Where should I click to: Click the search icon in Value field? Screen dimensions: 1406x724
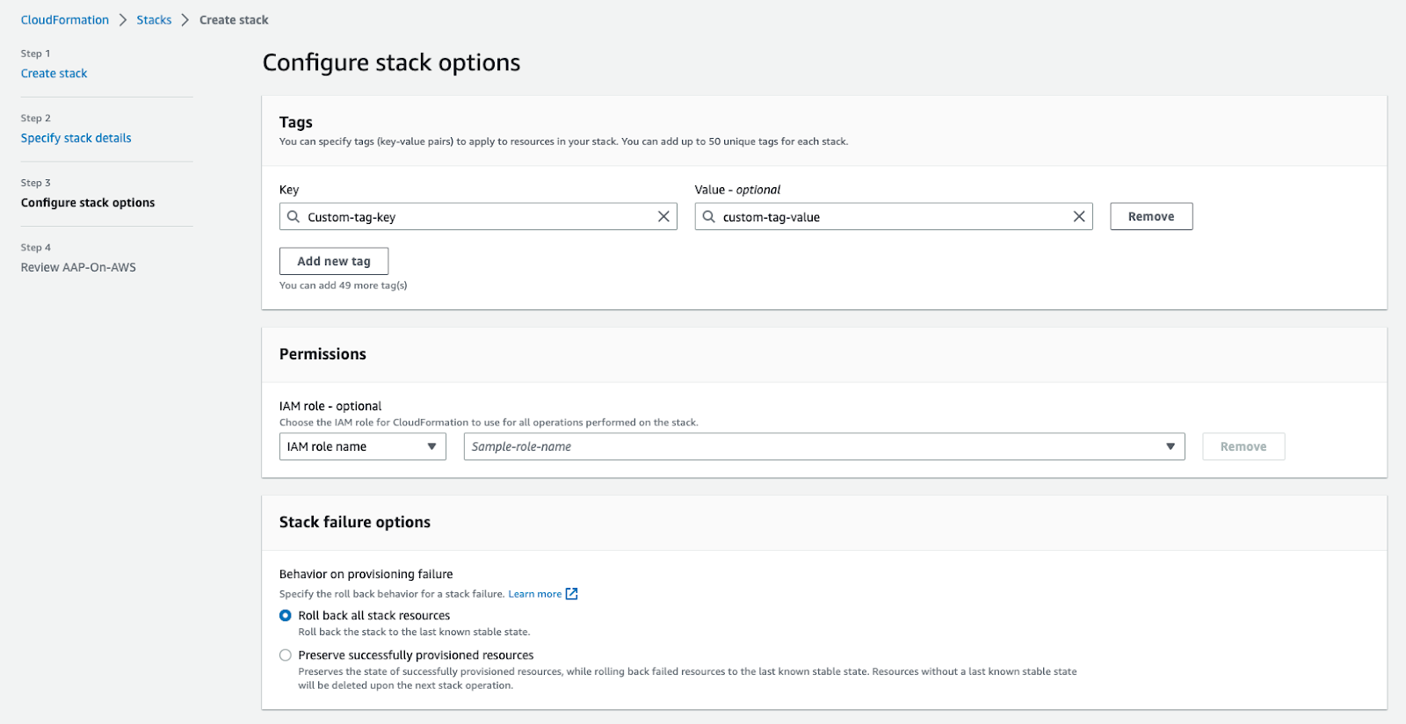[709, 217]
